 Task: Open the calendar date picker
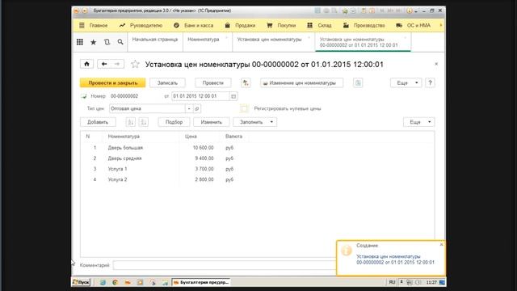point(233,96)
